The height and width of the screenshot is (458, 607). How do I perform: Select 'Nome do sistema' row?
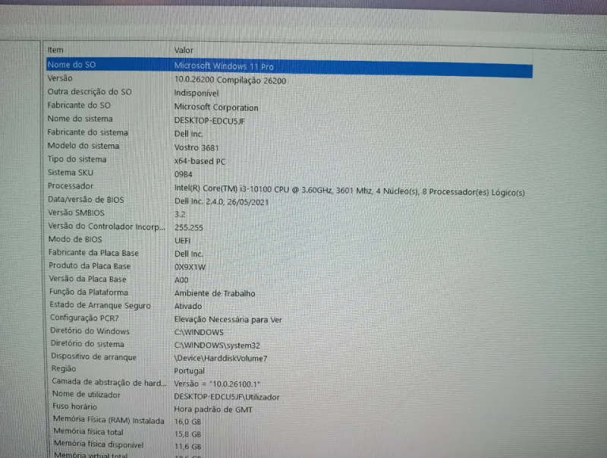tap(80, 118)
